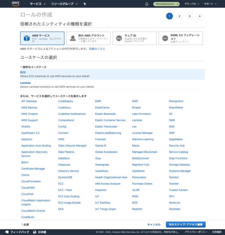Select the 別の AWS アカウント entity card
Viewport: 225px width, 235px height.
[88, 38]
